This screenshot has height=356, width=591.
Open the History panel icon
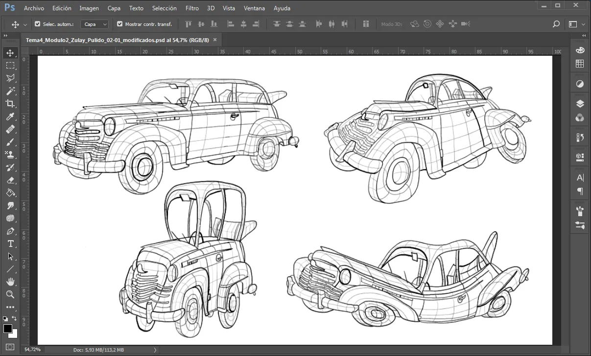coord(580,137)
